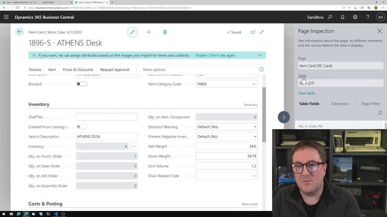The image size is (387, 217).
Task: Click the pencil edit icon
Action: click(132, 32)
